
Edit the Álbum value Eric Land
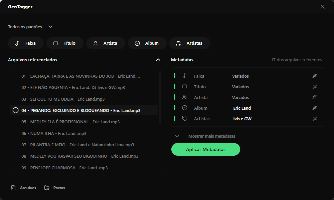[x=242, y=108]
